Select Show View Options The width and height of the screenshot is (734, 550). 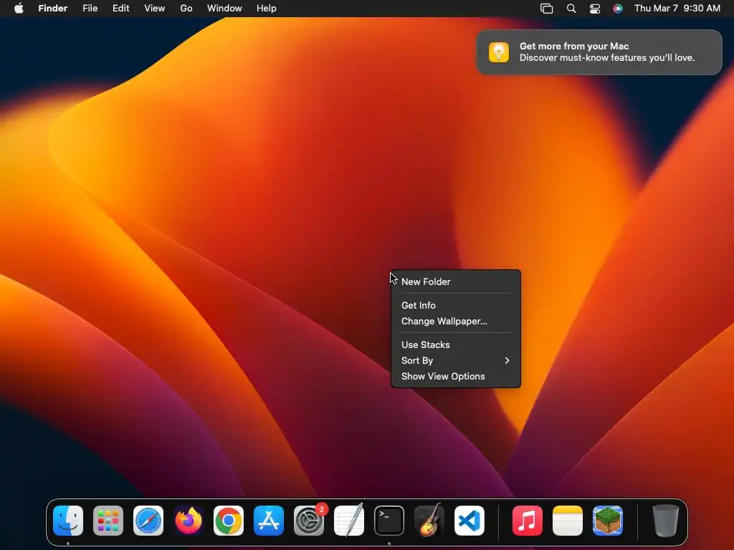point(455,377)
